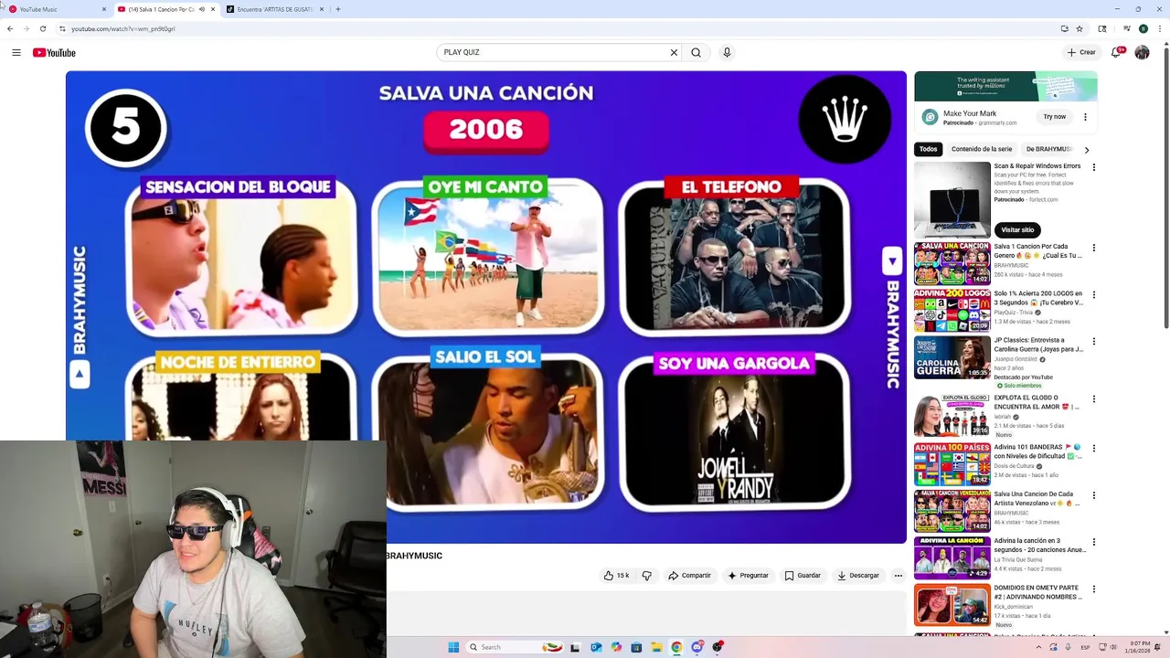Viewport: 1170px width, 658px height.
Task: Open a new browser tab
Action: click(338, 9)
